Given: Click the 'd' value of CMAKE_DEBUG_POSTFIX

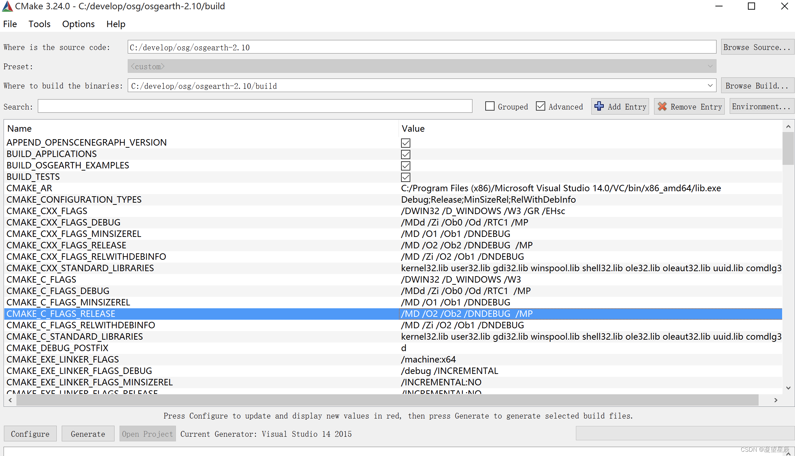Looking at the screenshot, I should click(404, 348).
